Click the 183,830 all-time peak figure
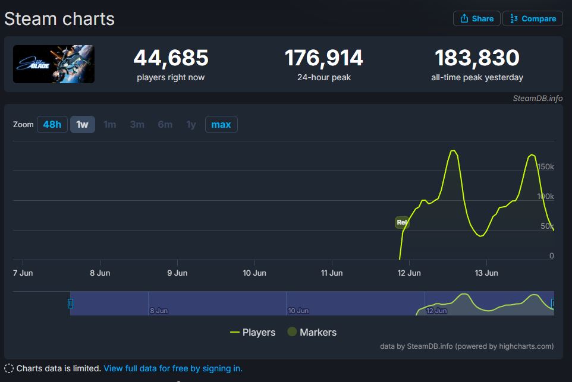This screenshot has width=572, height=382. (x=477, y=58)
